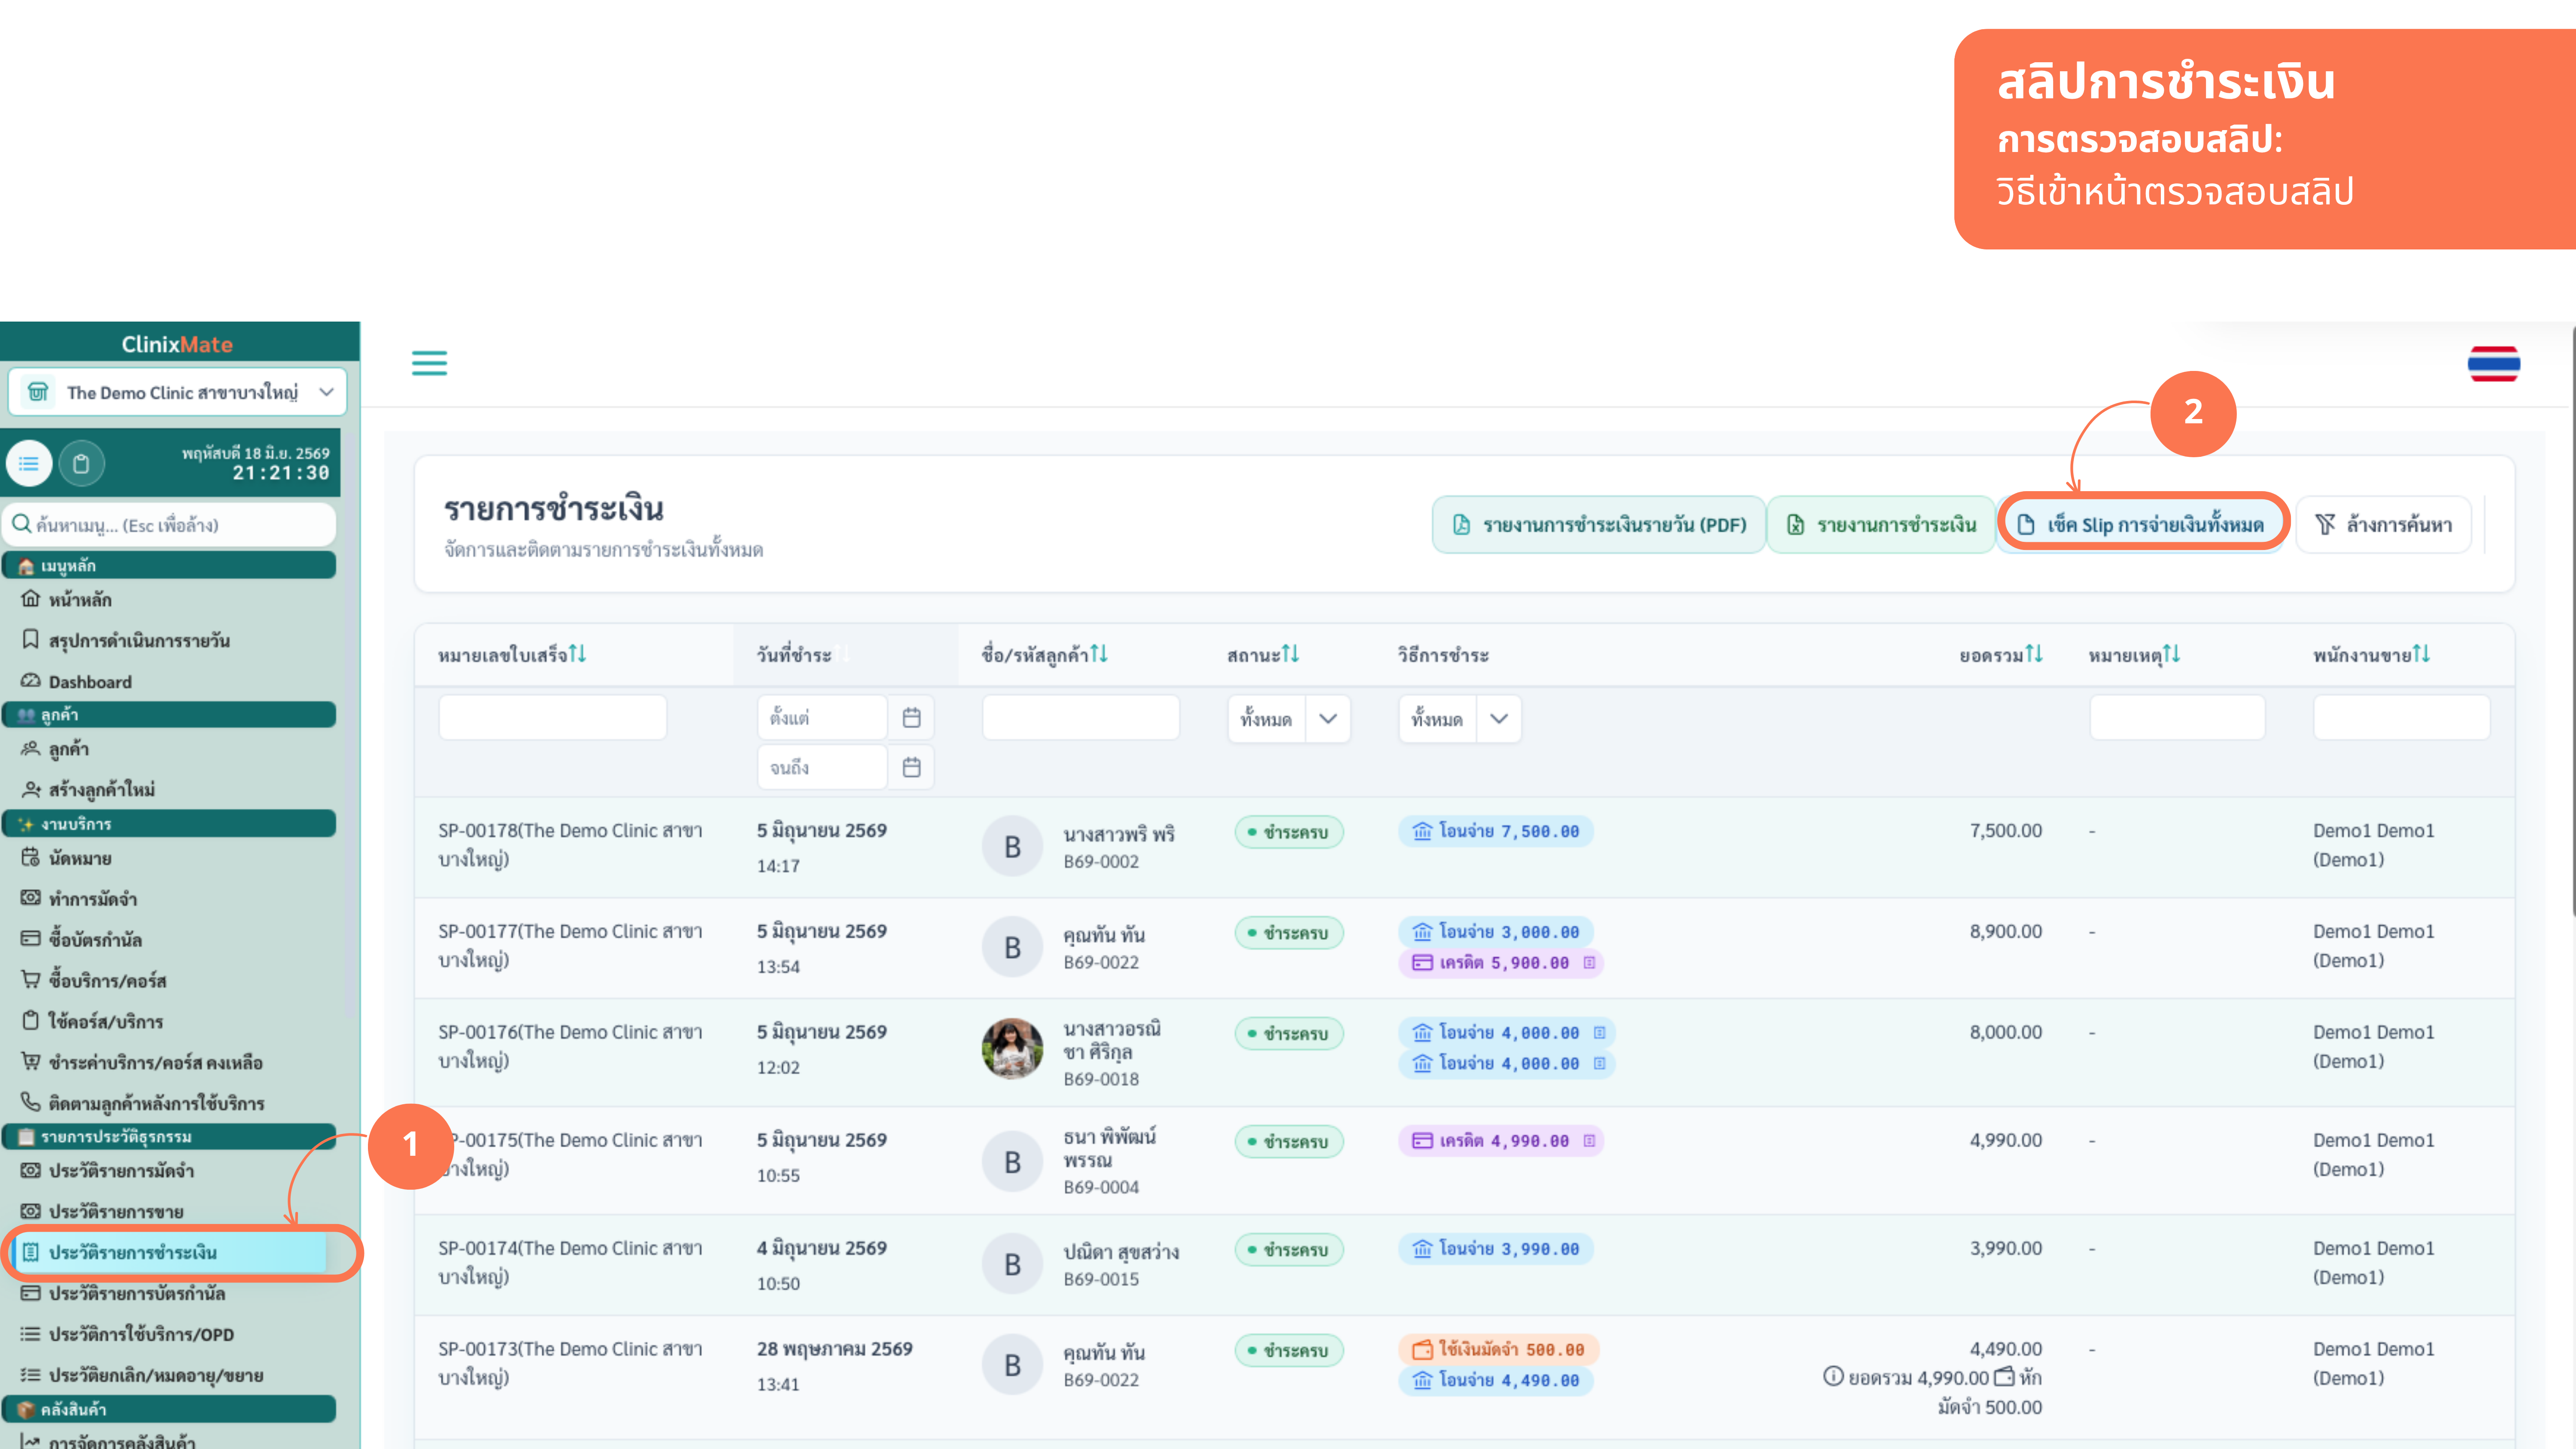This screenshot has height=1449, width=2576.
Task: Sort by ยอดรวม column arrows
Action: [x=2034, y=654]
